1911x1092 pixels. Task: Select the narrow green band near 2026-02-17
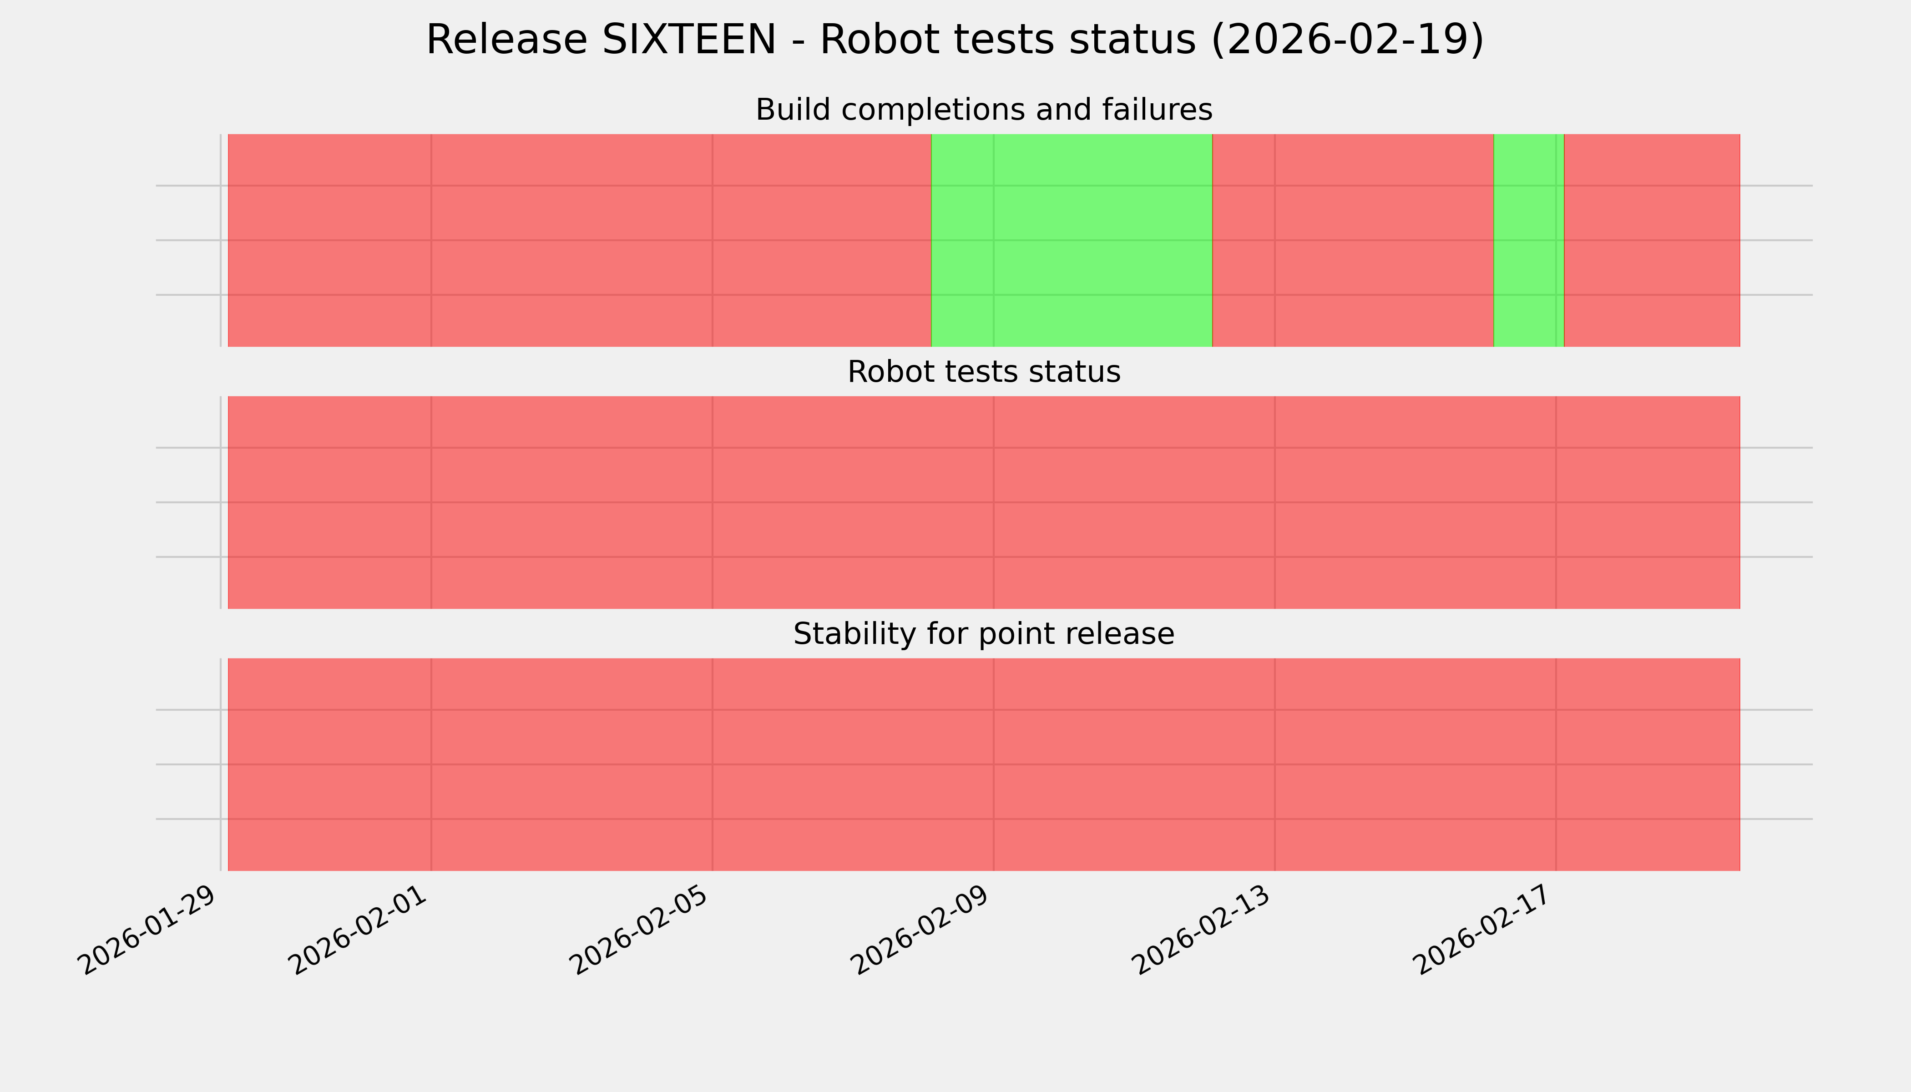coord(1528,240)
